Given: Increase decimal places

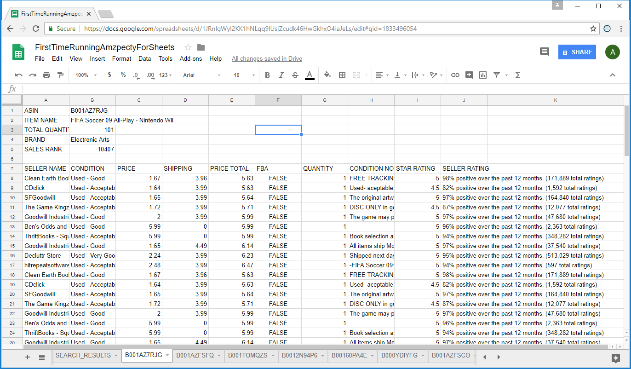Looking at the screenshot, I should (150, 75).
